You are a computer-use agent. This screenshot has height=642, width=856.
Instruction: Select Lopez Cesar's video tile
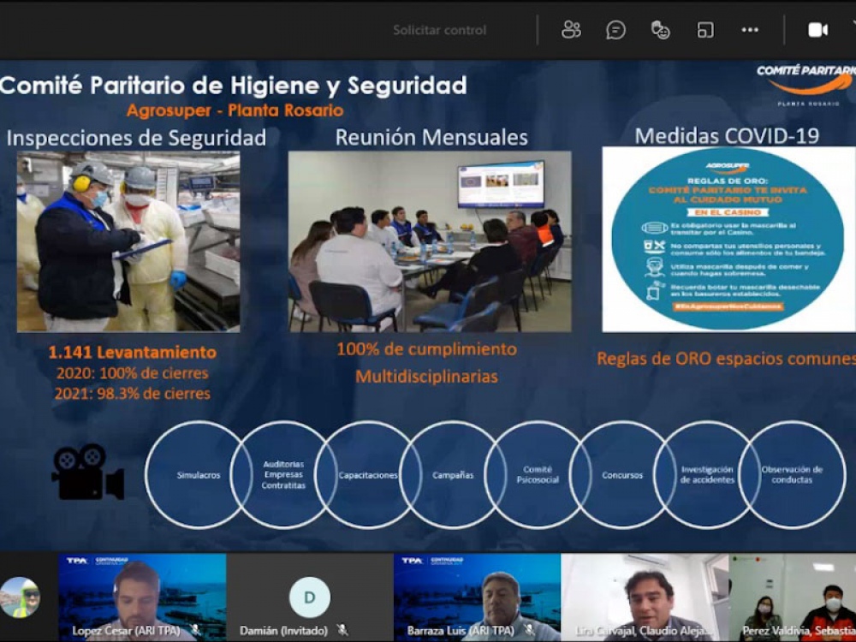[142, 597]
